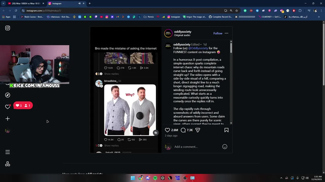This screenshot has height=182, width=325.
Task: Open Discord from taskbar
Action: point(148,178)
